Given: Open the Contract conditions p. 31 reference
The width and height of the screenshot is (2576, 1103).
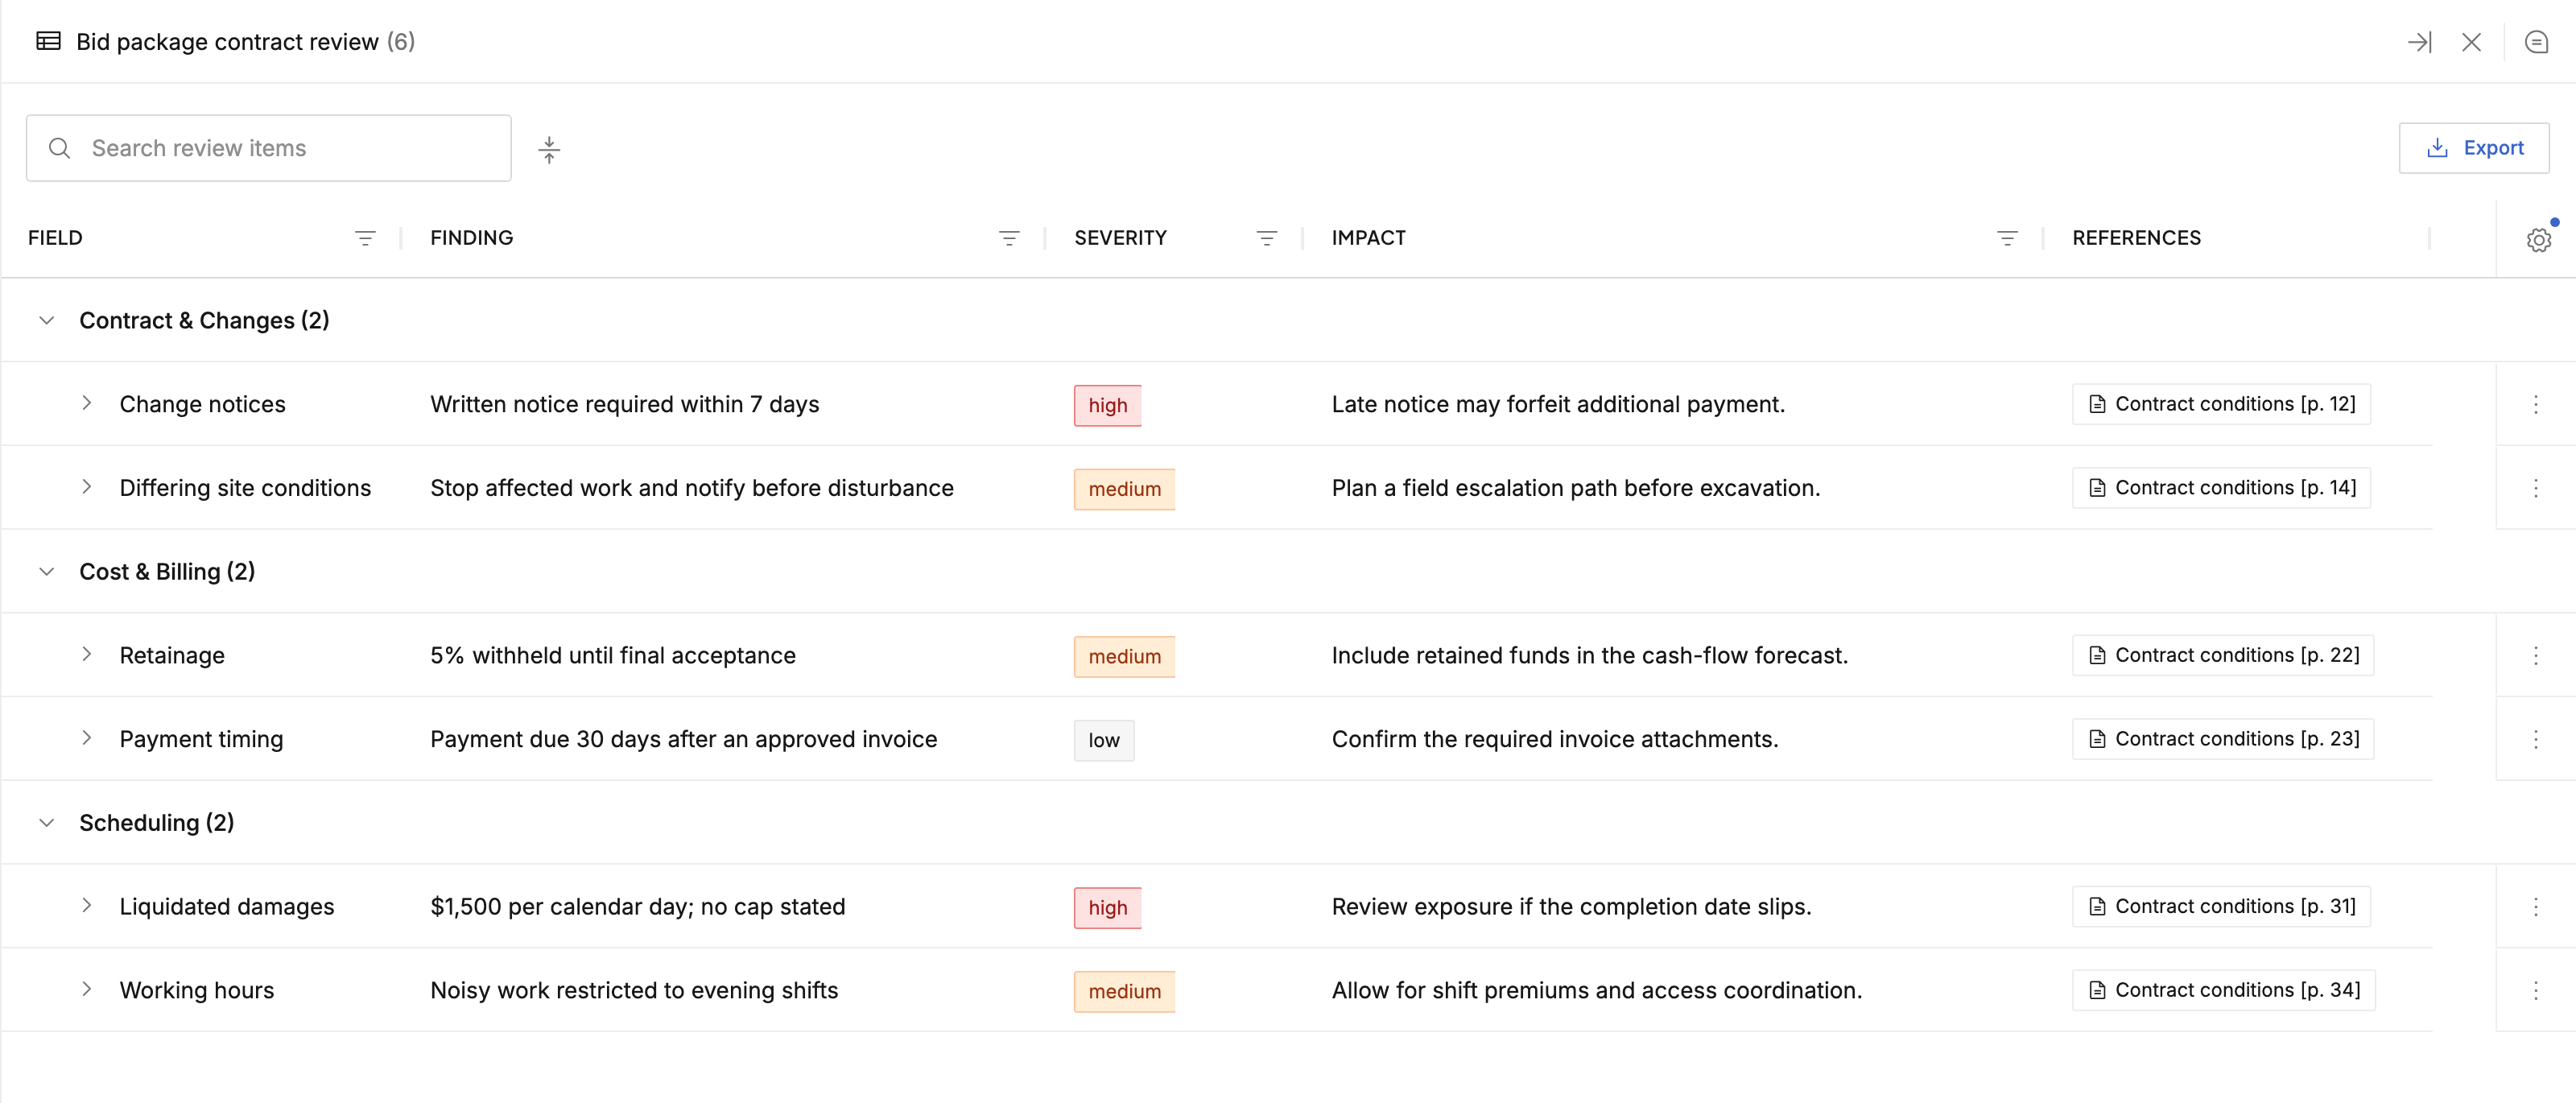Looking at the screenshot, I should 2221,906.
